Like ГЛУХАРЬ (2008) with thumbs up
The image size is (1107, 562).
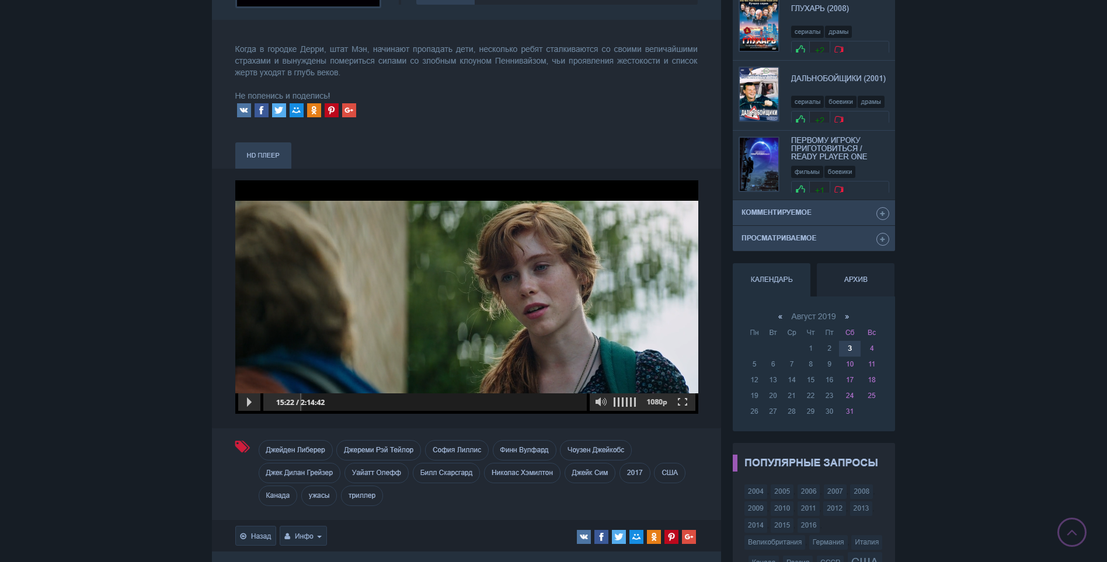coord(800,49)
